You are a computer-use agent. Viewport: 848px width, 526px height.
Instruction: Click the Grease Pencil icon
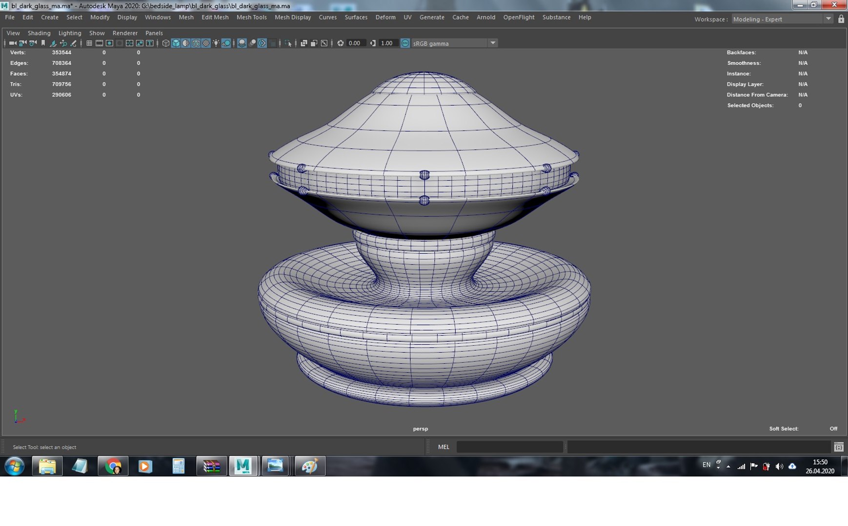click(x=73, y=43)
